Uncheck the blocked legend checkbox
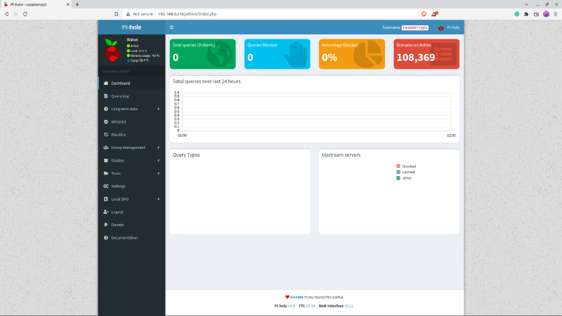The image size is (562, 316). point(398,166)
